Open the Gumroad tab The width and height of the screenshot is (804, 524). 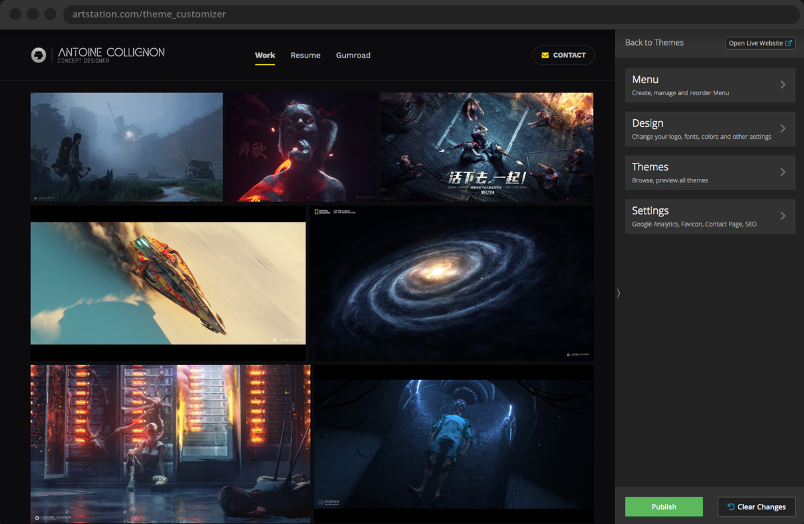pyautogui.click(x=353, y=55)
